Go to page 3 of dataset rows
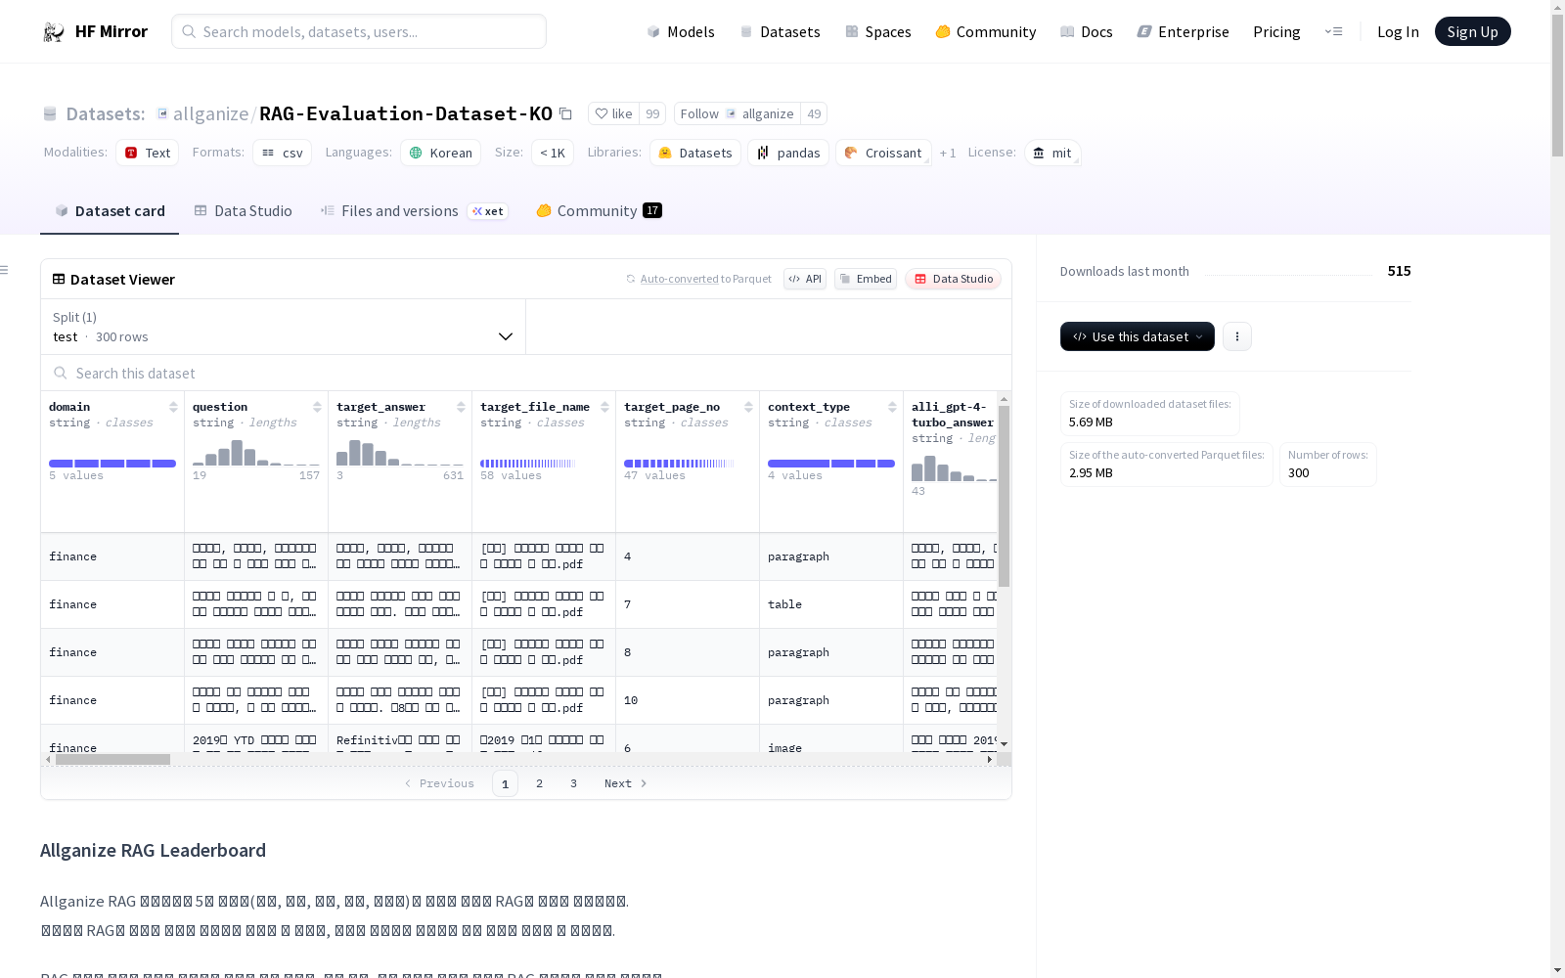 tap(573, 783)
